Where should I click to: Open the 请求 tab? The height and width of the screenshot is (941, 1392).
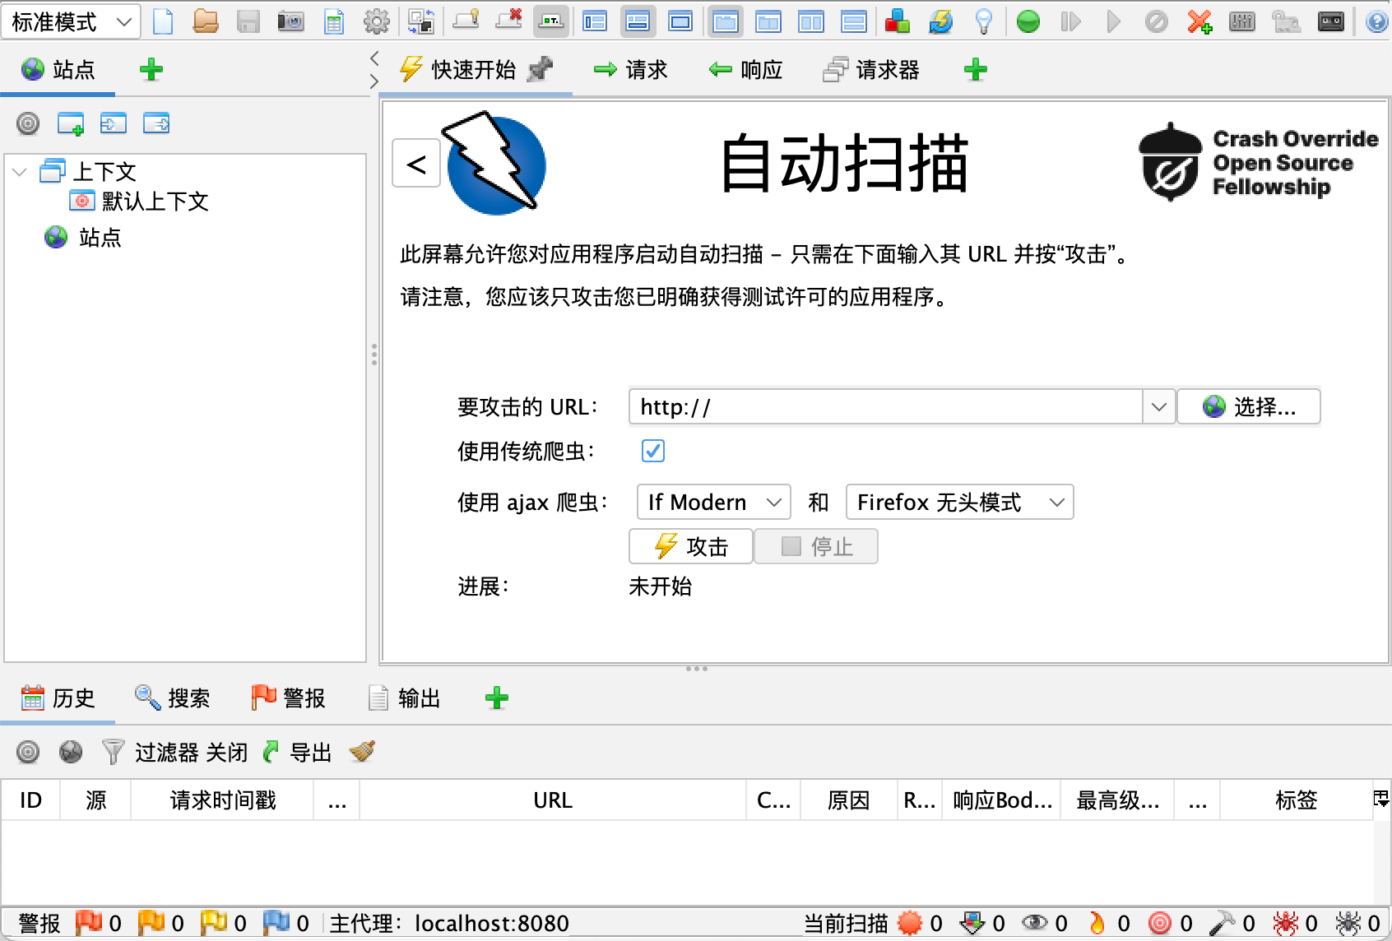click(630, 70)
